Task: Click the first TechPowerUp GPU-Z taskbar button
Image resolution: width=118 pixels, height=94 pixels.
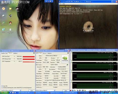Action: [x=25, y=93]
